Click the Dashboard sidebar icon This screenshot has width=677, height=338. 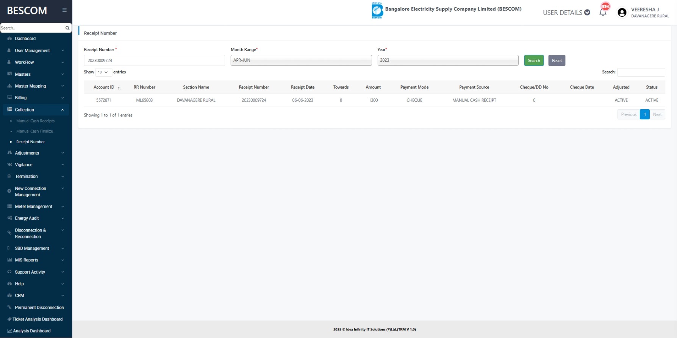[x=9, y=39]
